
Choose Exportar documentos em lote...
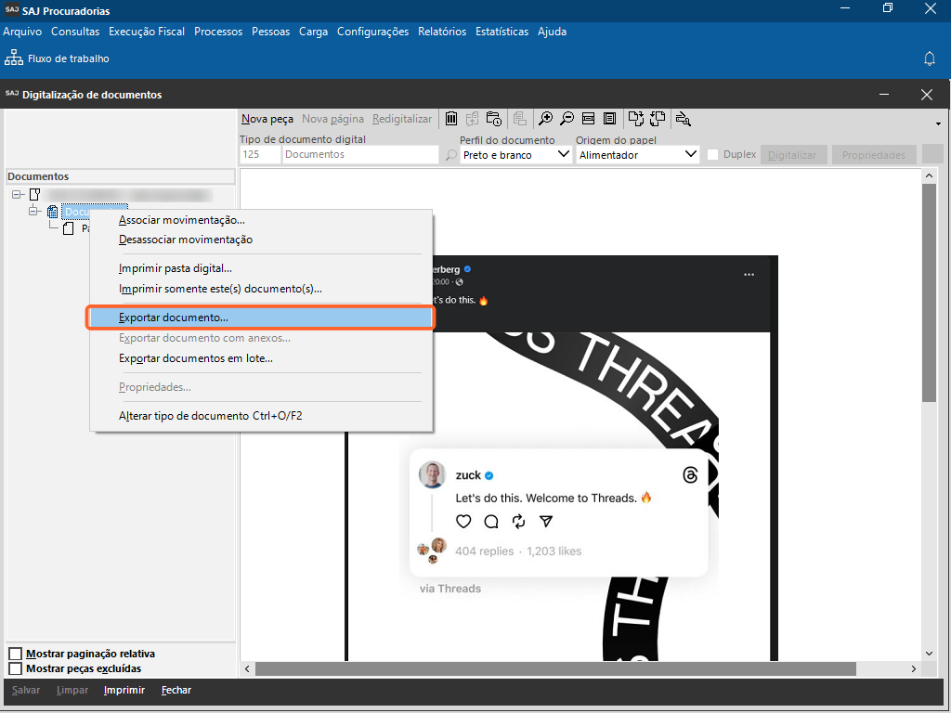pos(261,358)
